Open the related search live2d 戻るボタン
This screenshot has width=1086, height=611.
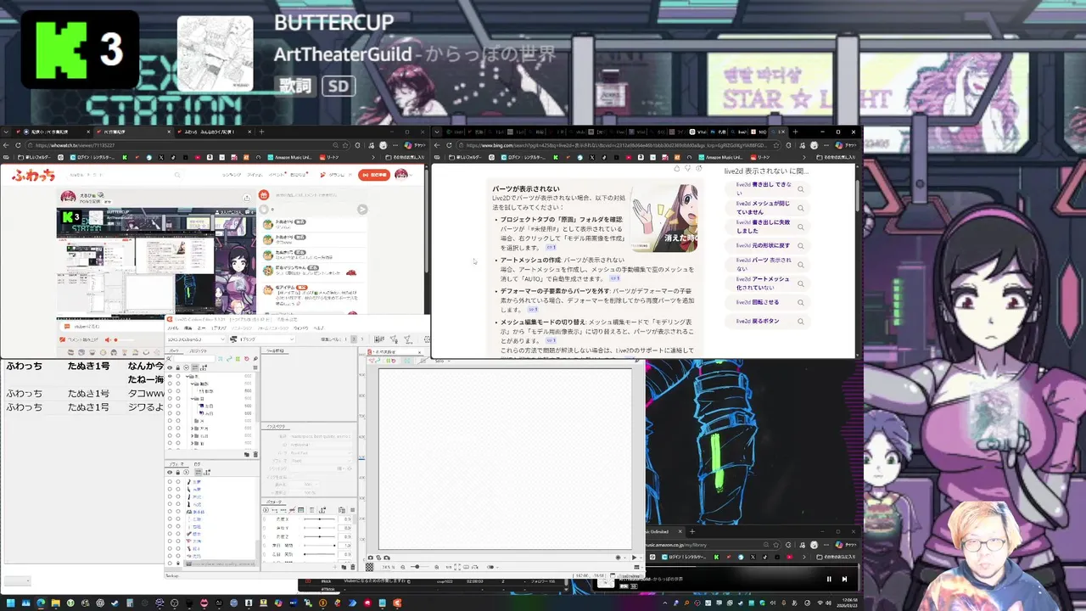(x=770, y=321)
